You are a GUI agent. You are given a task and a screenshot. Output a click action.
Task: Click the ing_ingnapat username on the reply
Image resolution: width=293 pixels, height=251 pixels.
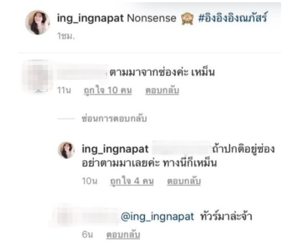(x=115, y=149)
